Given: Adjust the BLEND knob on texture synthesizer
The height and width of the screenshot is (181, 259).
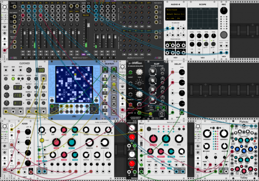Looking at the screenshot, I should (x=181, y=151).
